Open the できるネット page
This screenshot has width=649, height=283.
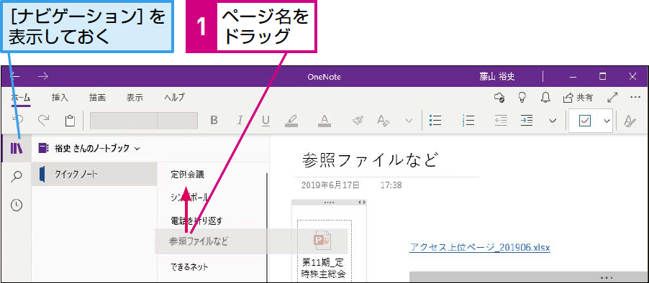point(189,267)
